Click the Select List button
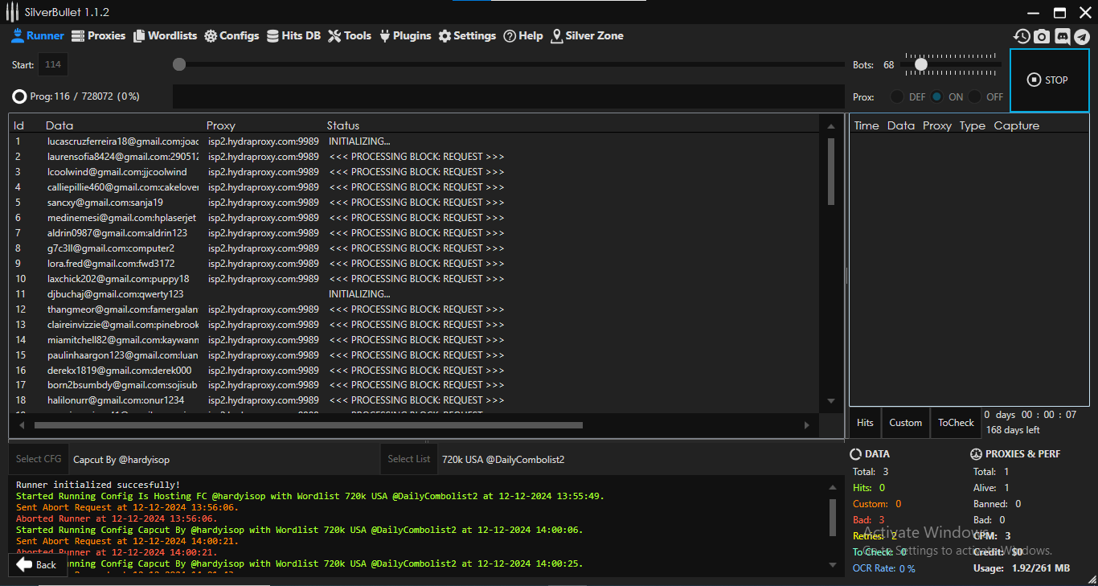 (x=408, y=459)
